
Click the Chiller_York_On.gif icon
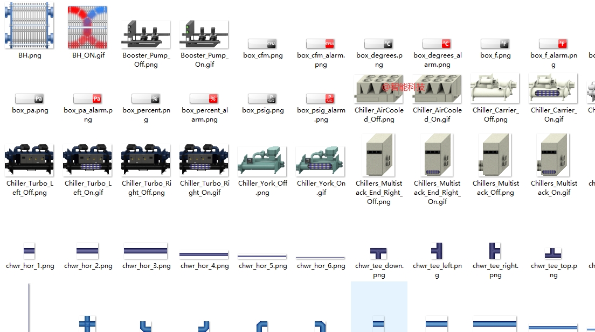[x=321, y=161]
